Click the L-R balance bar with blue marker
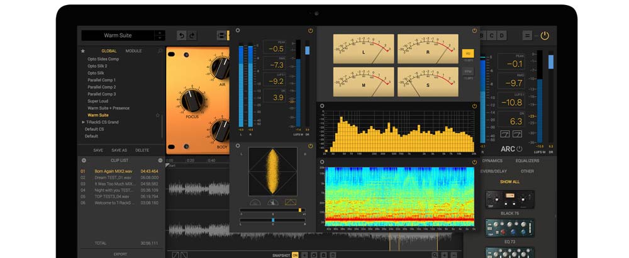 point(272,220)
